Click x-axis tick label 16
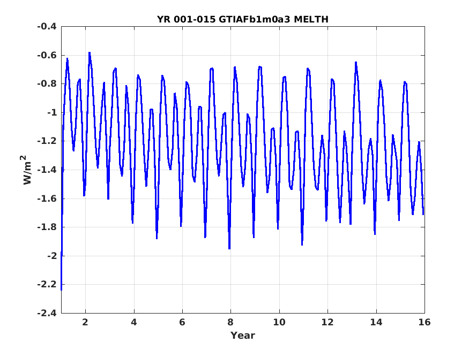 (x=425, y=322)
